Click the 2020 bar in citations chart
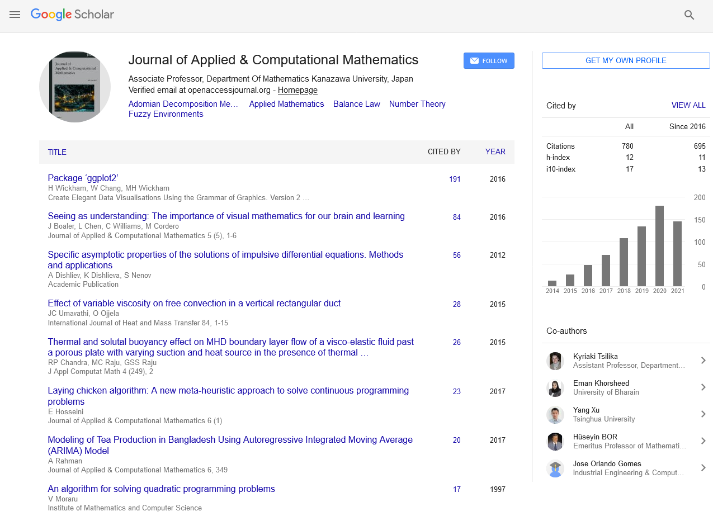This screenshot has width=713, height=516. (659, 246)
